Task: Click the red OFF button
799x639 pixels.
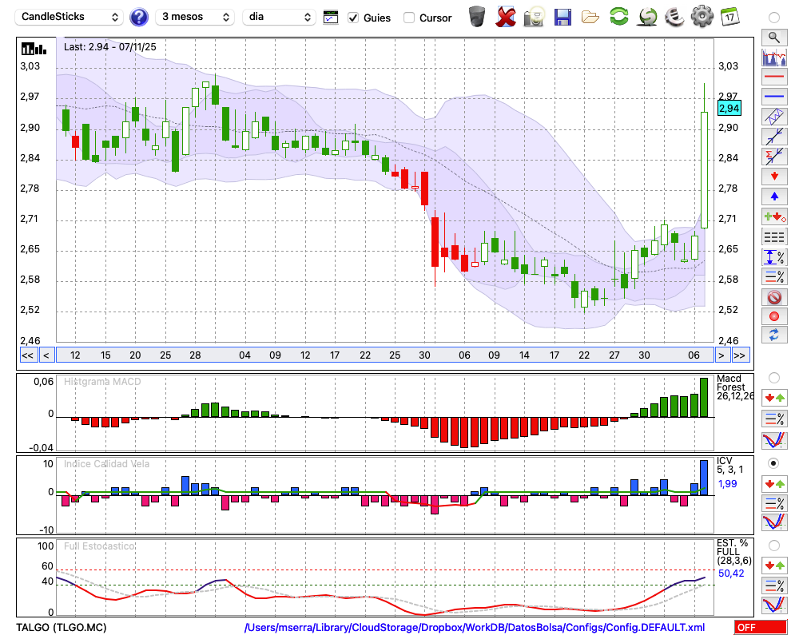Action: 759,628
